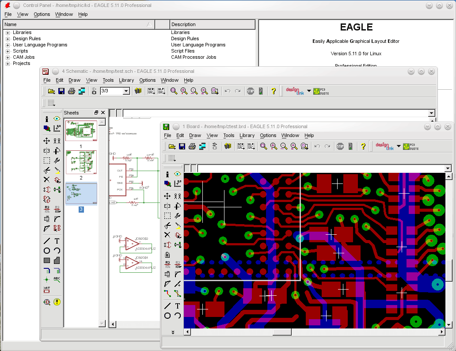Select sheet 3 thumbnail in the Sheets panel

81,194
